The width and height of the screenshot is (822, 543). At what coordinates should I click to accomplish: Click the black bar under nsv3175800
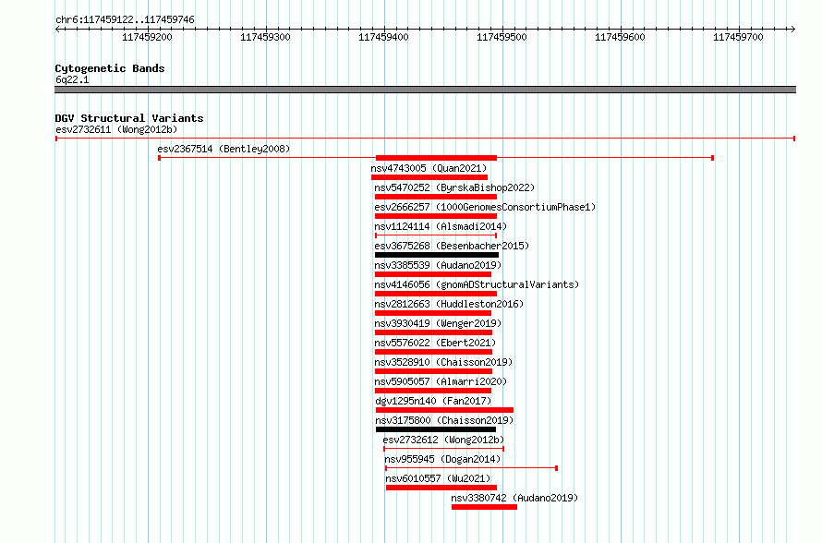pos(436,429)
